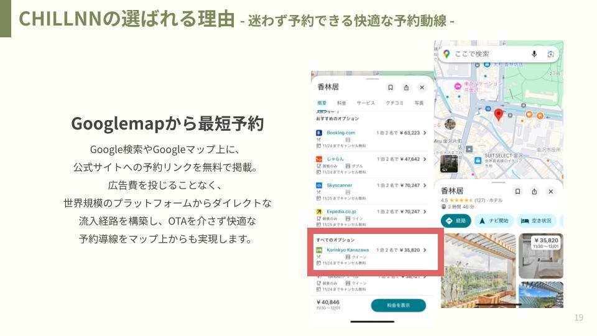Click the じゃらん orange logo icon
This screenshot has width=597, height=336.
(319, 159)
